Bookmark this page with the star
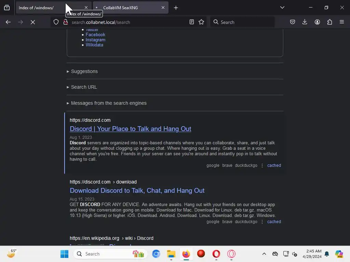 [x=201, y=22]
